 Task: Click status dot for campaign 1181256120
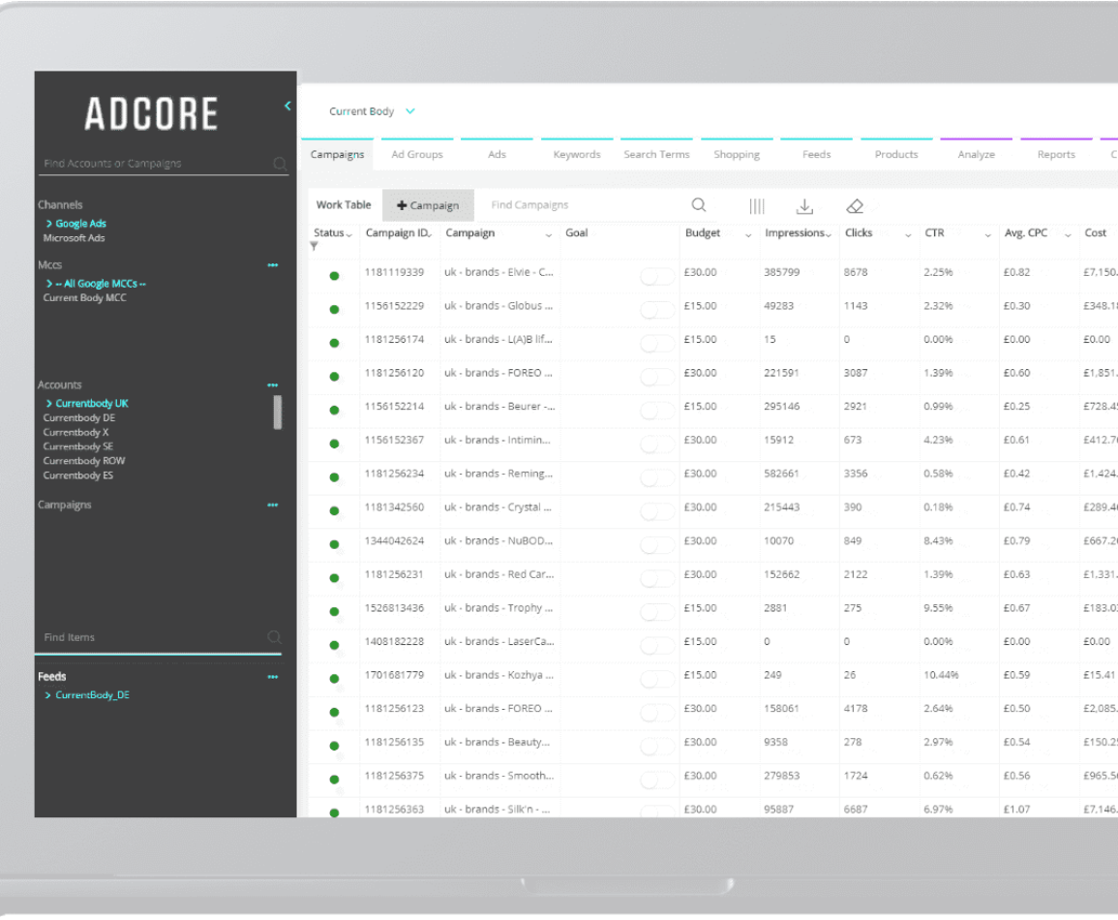(334, 377)
